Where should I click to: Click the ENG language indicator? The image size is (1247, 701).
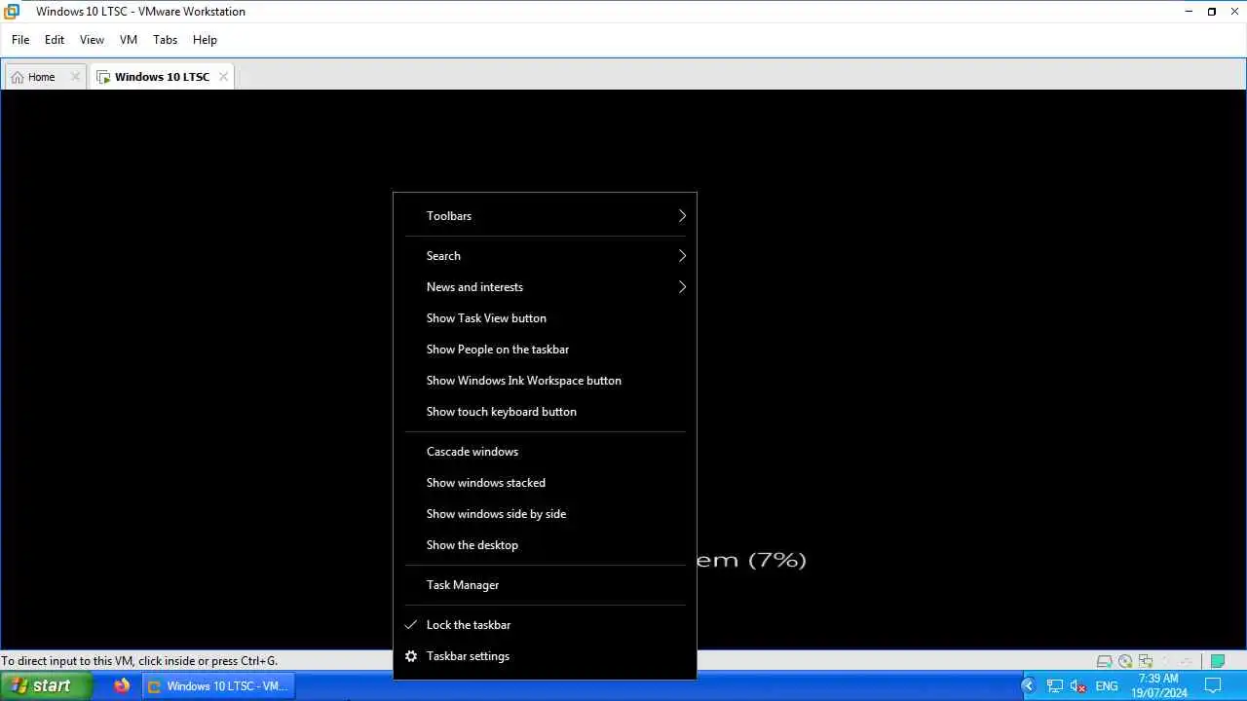point(1107,686)
